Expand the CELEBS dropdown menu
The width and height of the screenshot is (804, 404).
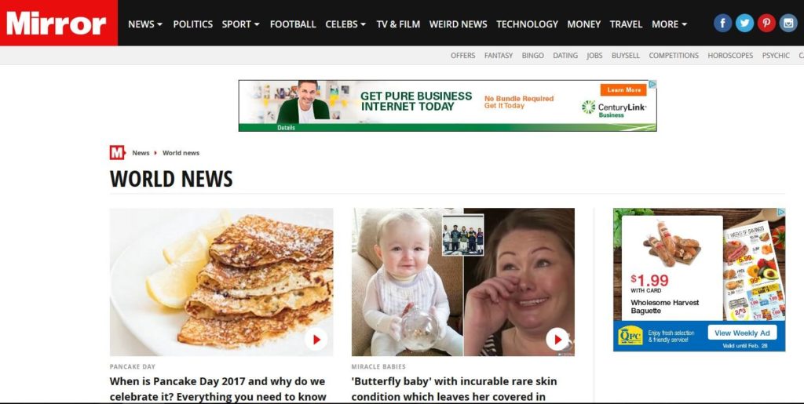[345, 24]
